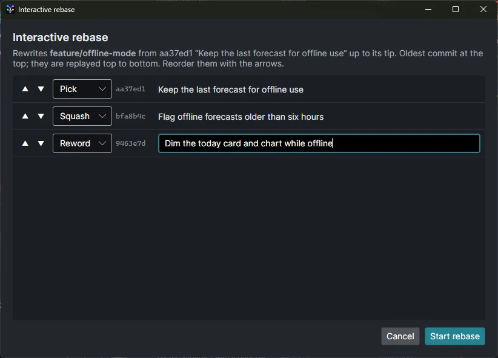Move commit bfa8b4c up
Image resolution: width=498 pixels, height=358 pixels.
(25, 116)
